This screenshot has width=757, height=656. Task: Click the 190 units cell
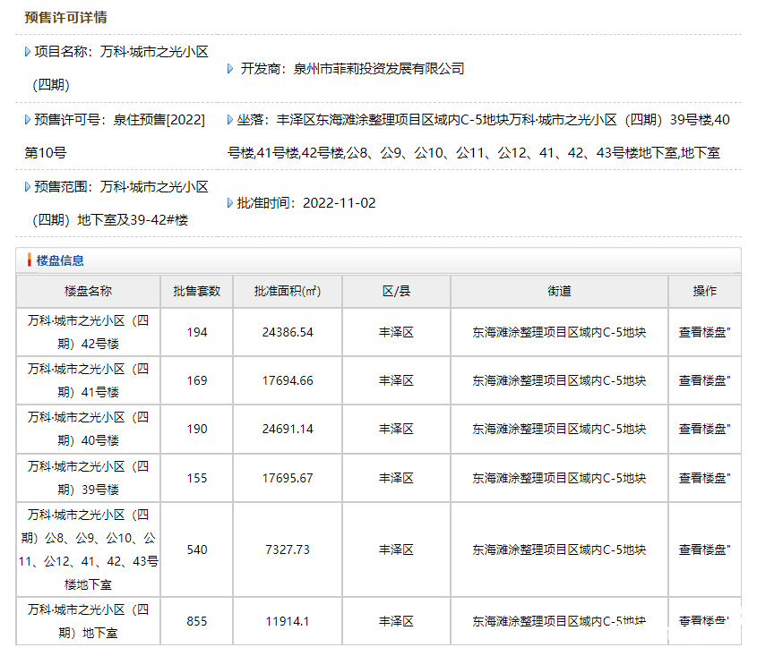197,429
